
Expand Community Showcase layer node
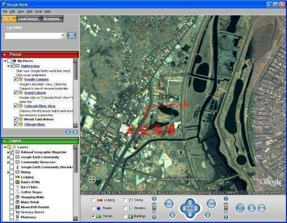[x=8, y=162]
